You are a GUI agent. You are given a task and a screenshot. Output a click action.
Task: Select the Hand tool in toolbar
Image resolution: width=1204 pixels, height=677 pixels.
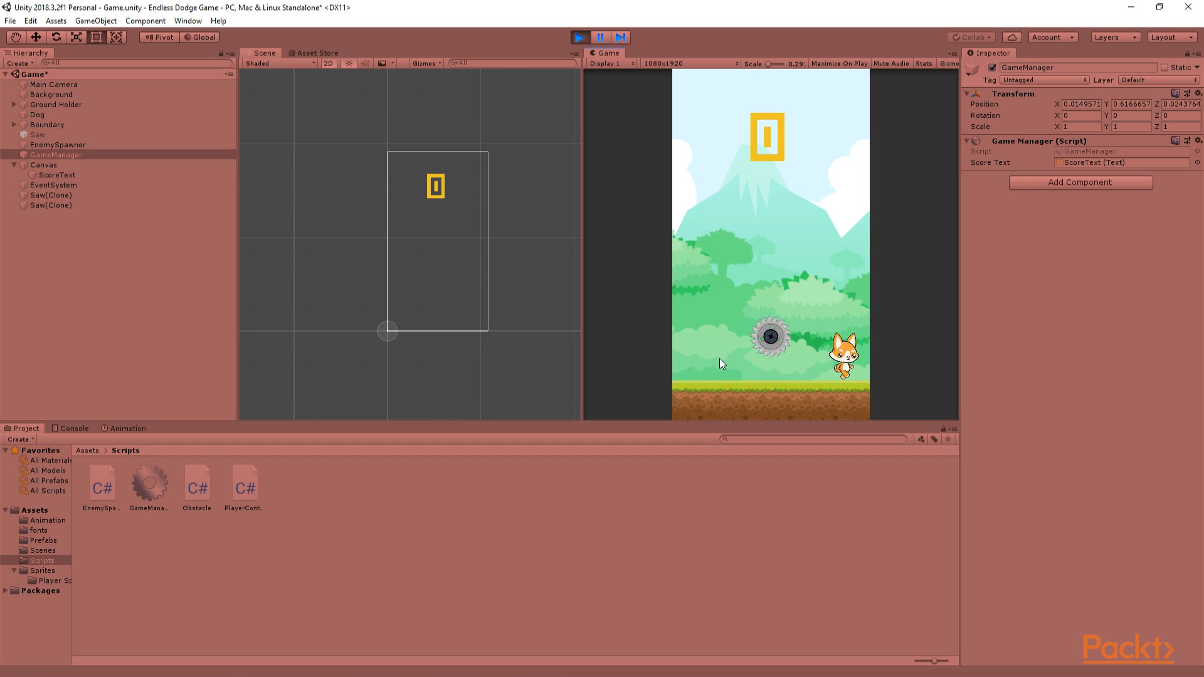[x=16, y=37]
